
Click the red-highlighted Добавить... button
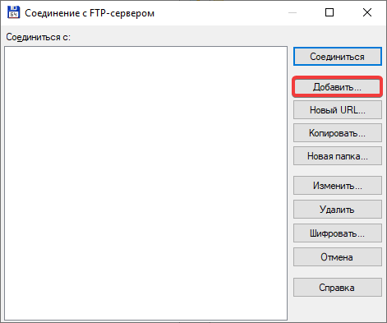click(338, 87)
